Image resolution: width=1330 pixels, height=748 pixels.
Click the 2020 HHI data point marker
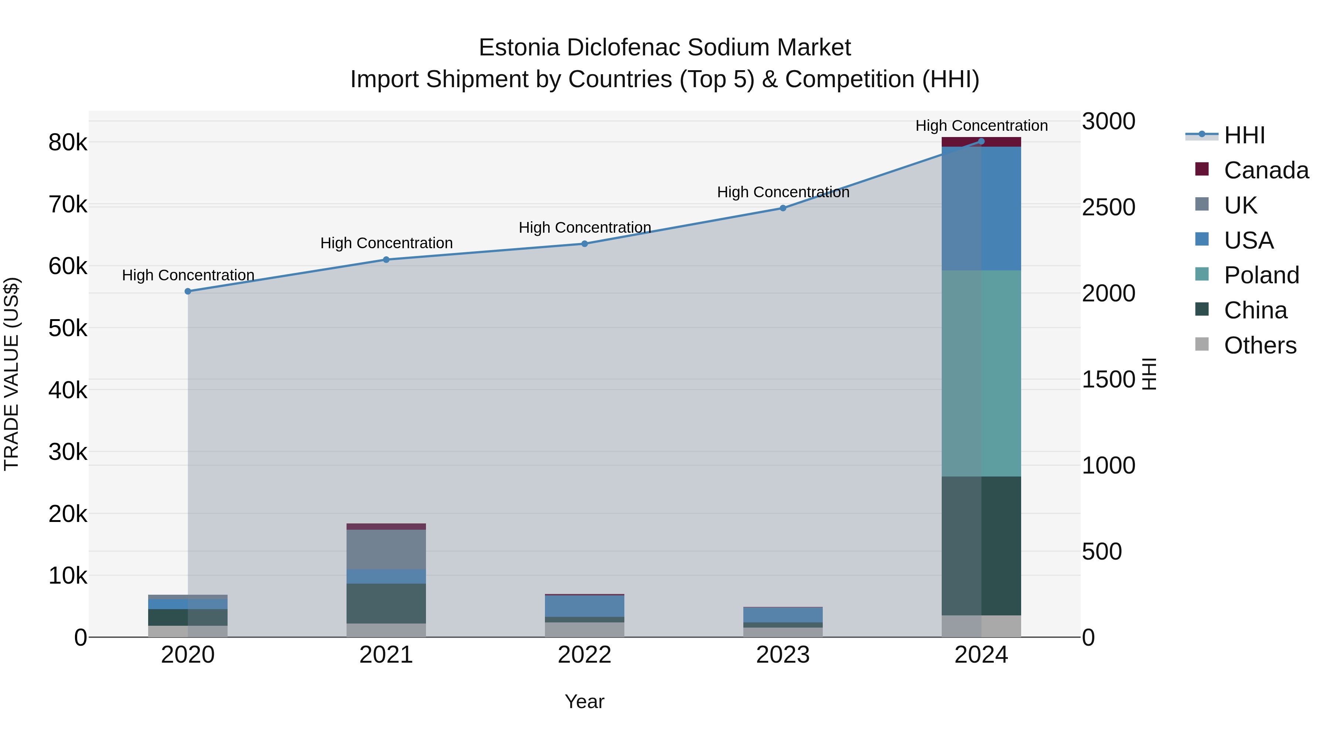(188, 292)
